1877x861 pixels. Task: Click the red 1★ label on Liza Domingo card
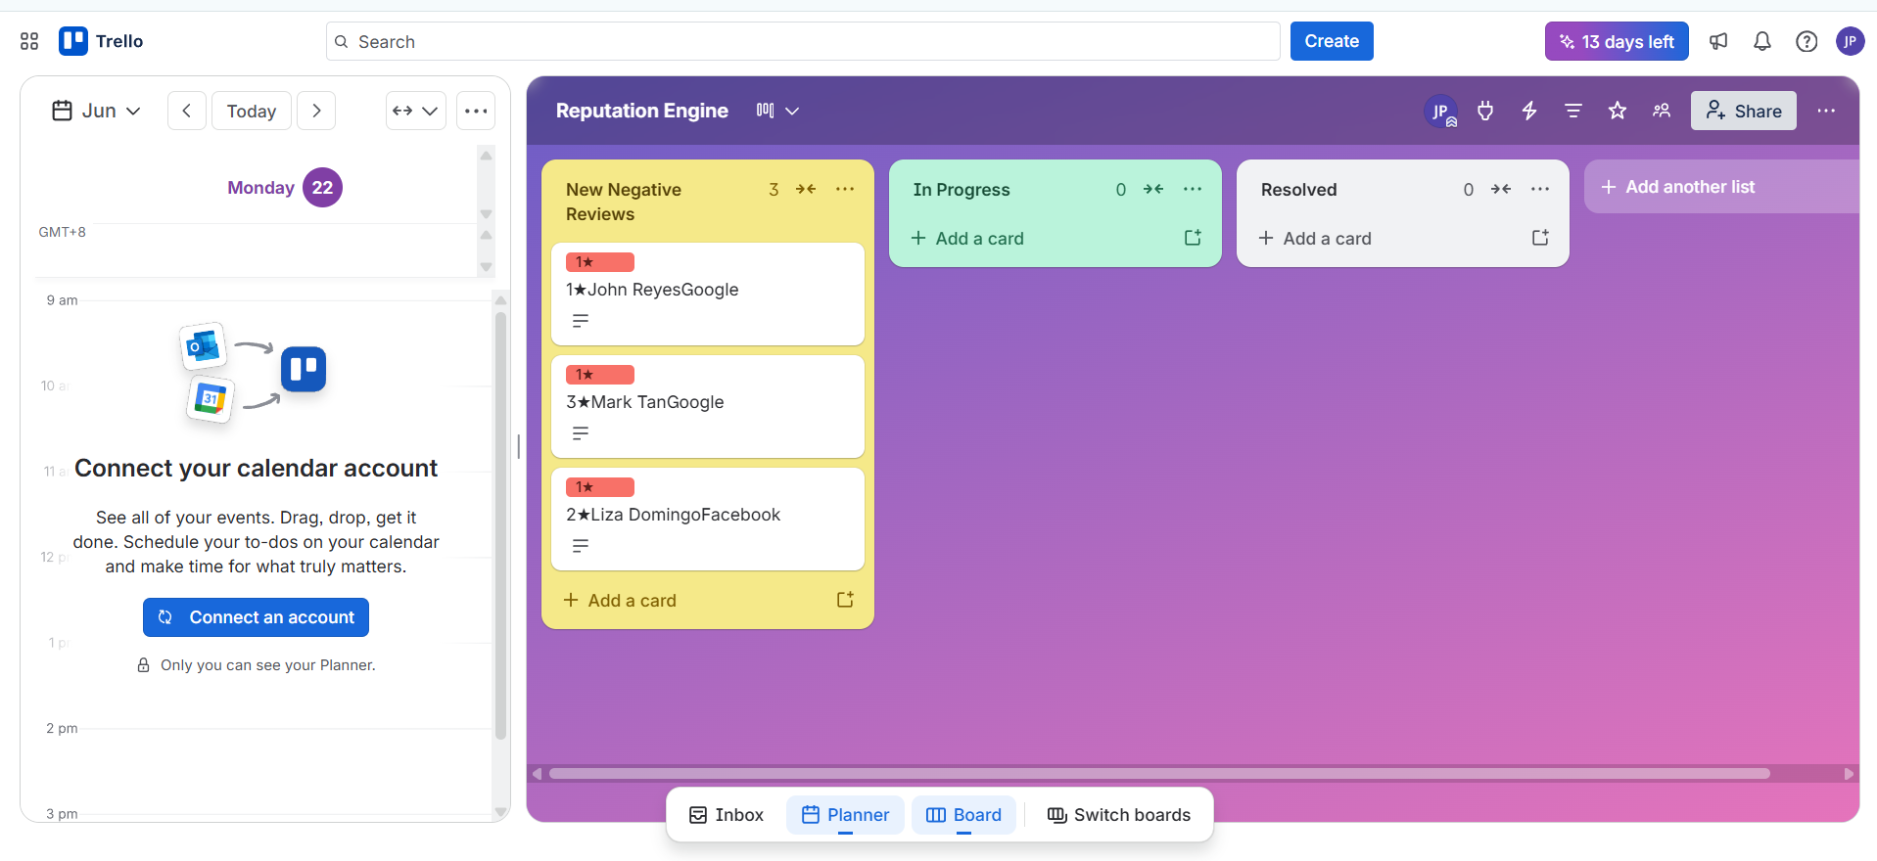pos(600,487)
